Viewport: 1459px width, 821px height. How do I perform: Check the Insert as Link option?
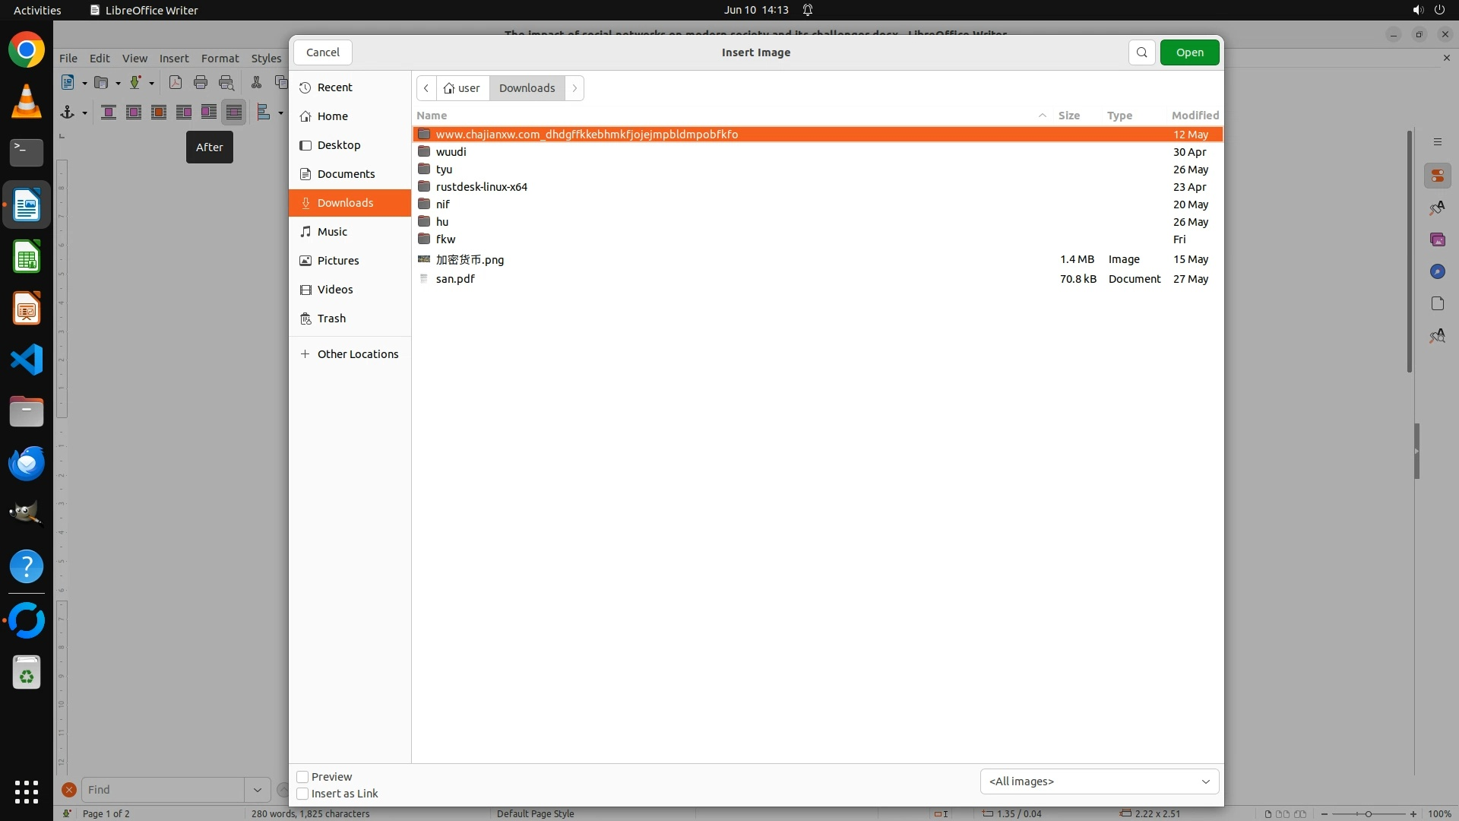pos(302,794)
